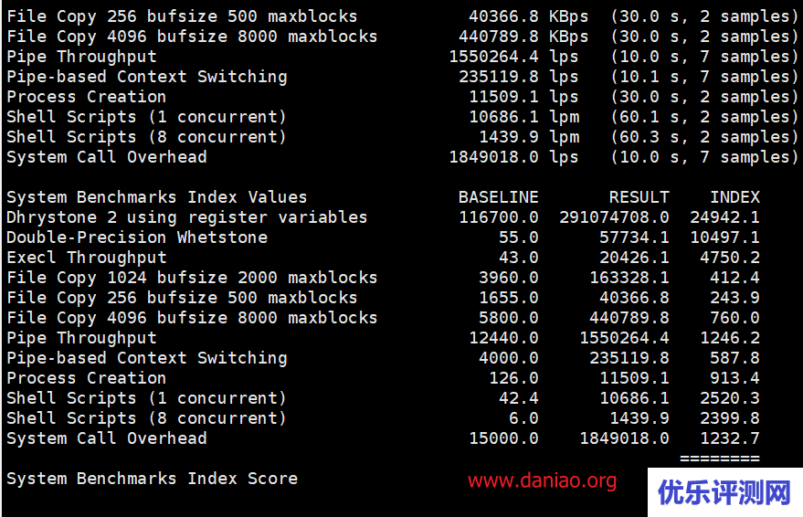Click the '10686.1 lpm' shell scripts reading
Viewport: 803px width, 517px height.
click(x=523, y=117)
